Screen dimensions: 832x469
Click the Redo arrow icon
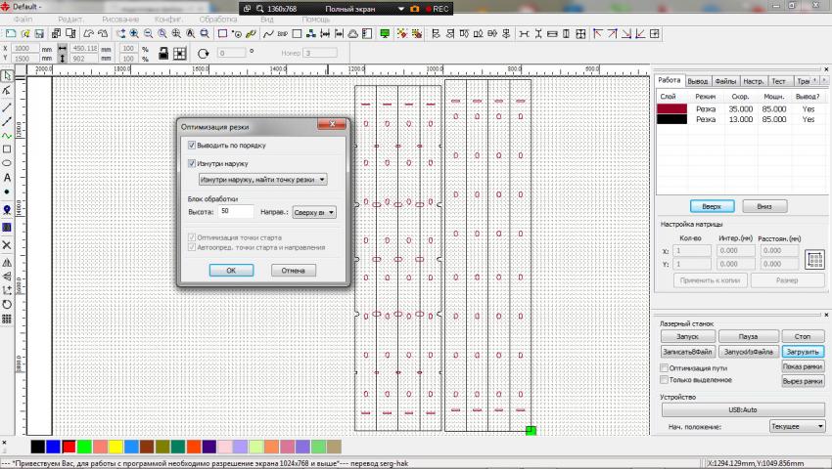coord(103,33)
